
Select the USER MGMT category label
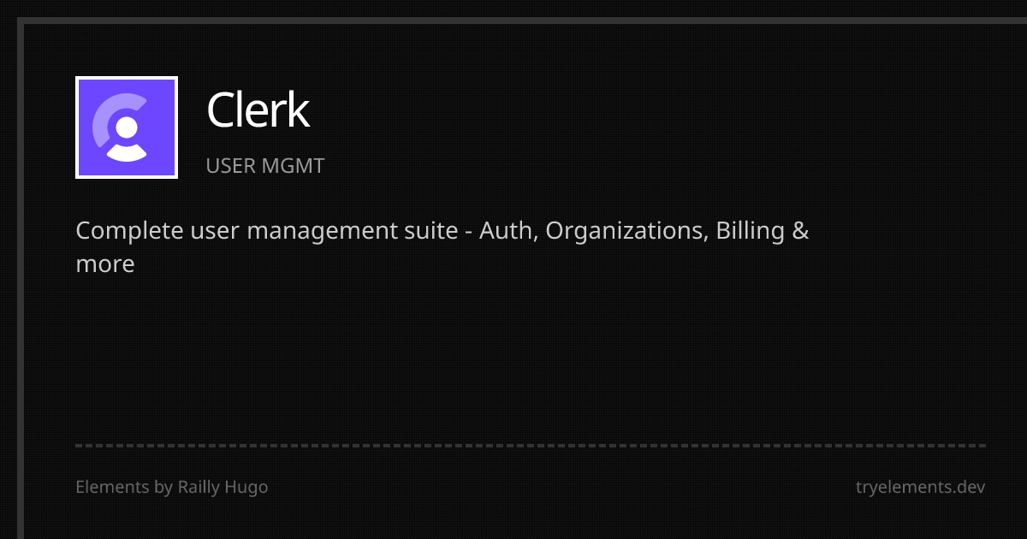(265, 166)
